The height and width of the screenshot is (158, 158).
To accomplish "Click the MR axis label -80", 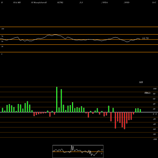I will pos(154,134).
